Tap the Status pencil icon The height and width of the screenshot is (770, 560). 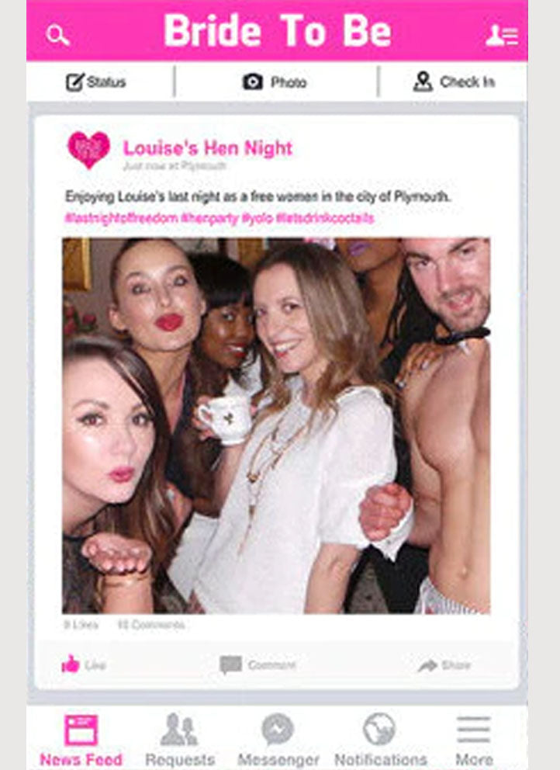(75, 82)
